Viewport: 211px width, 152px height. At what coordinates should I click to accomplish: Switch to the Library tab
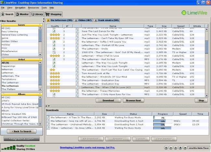tap(37, 14)
